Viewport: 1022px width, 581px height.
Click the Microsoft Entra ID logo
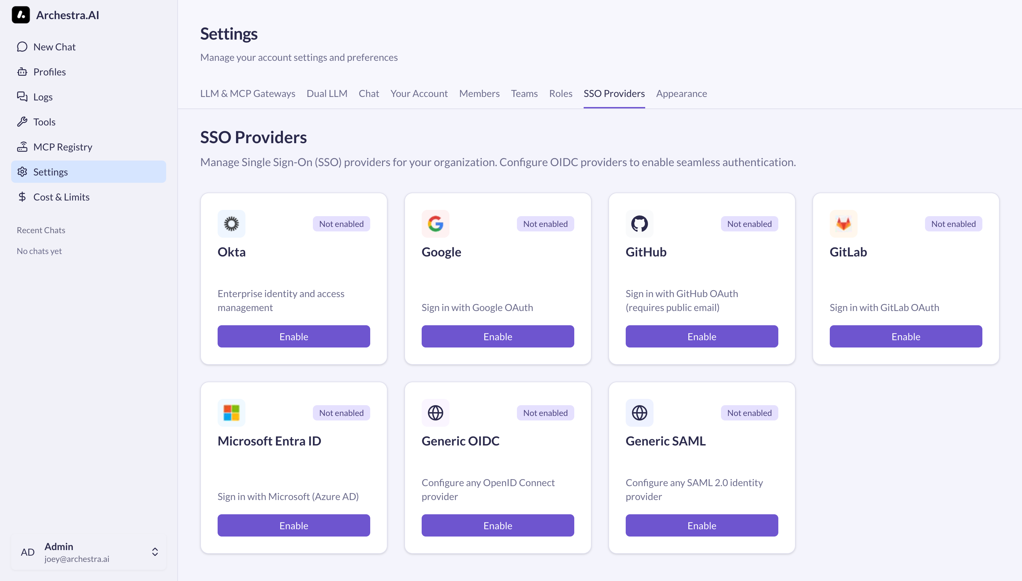click(232, 413)
